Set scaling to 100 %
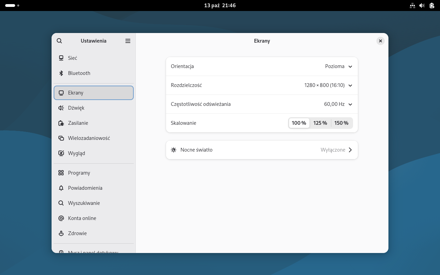 pyautogui.click(x=299, y=123)
